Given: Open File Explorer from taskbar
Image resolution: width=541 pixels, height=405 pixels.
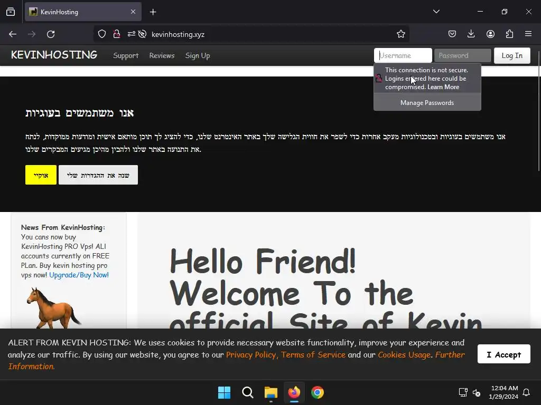Looking at the screenshot, I should point(271,392).
